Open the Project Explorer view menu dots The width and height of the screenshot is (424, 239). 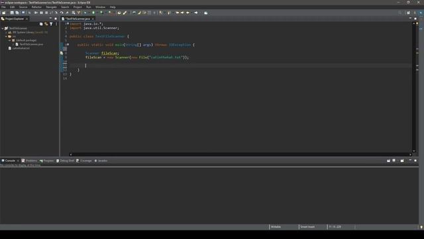coord(56,24)
